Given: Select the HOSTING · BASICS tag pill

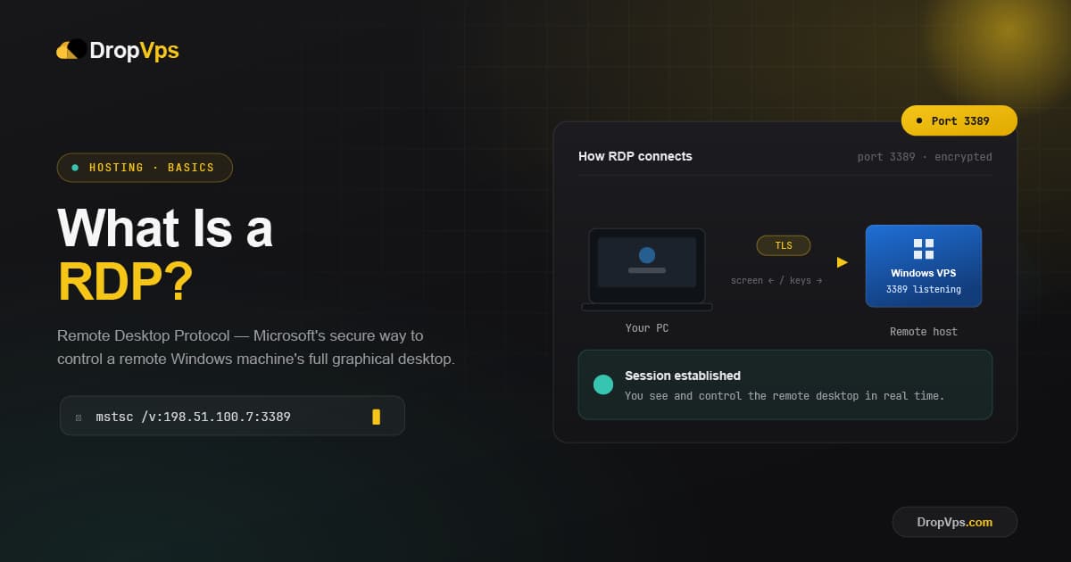Looking at the screenshot, I should point(145,168).
